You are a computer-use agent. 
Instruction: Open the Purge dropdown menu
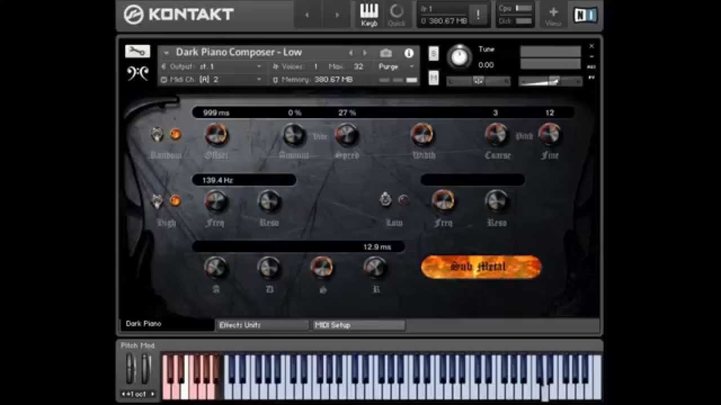396,66
